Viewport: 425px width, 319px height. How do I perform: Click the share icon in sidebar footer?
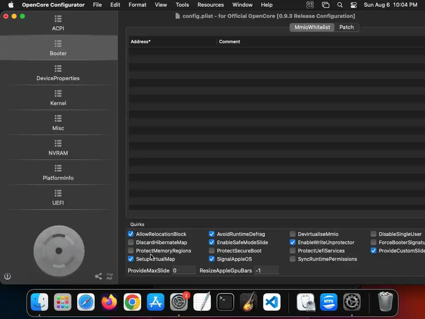click(x=98, y=276)
